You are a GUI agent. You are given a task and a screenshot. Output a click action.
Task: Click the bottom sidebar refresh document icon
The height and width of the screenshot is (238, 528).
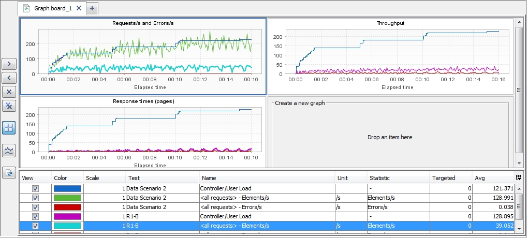[x=9, y=173]
